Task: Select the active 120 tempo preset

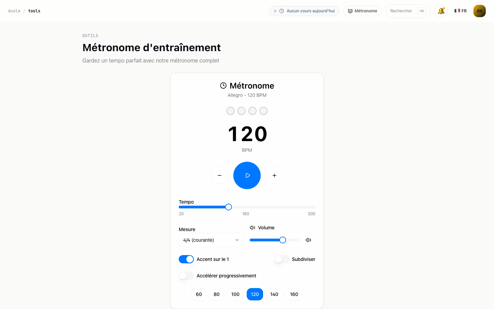Action: point(255,294)
